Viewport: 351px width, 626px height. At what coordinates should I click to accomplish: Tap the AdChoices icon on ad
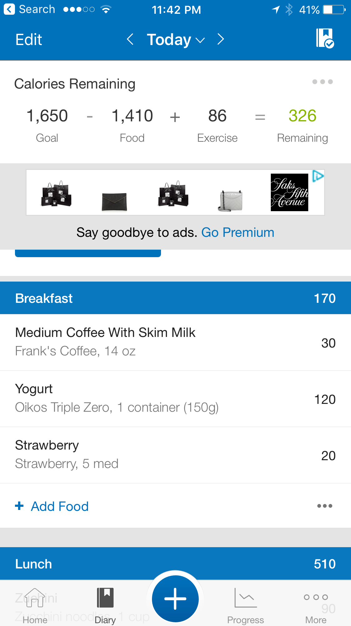[x=318, y=176]
